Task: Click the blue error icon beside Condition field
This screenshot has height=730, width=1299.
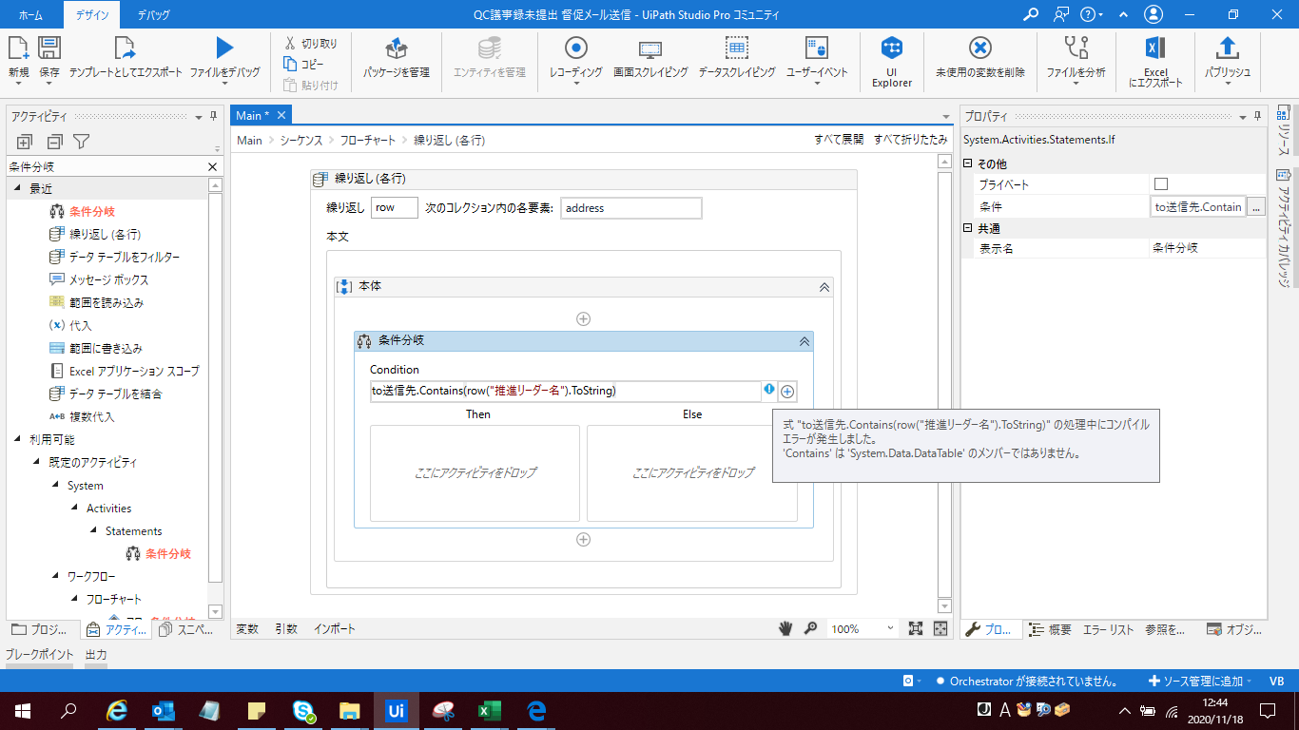Action: click(769, 391)
